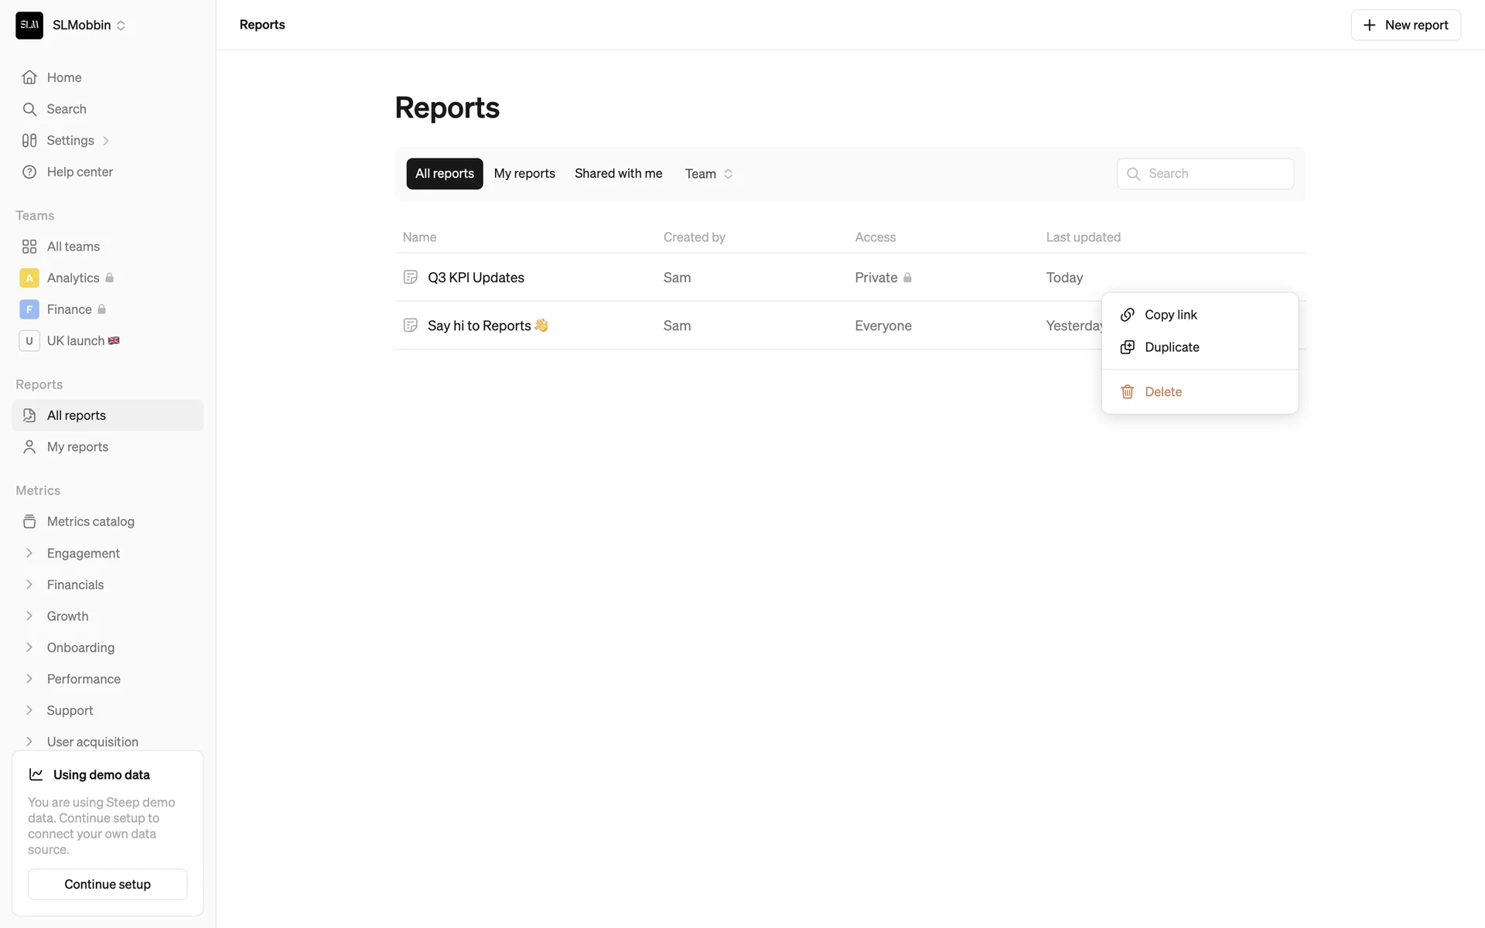
Task: Expand the Engagement metrics group
Action: [x=29, y=553]
